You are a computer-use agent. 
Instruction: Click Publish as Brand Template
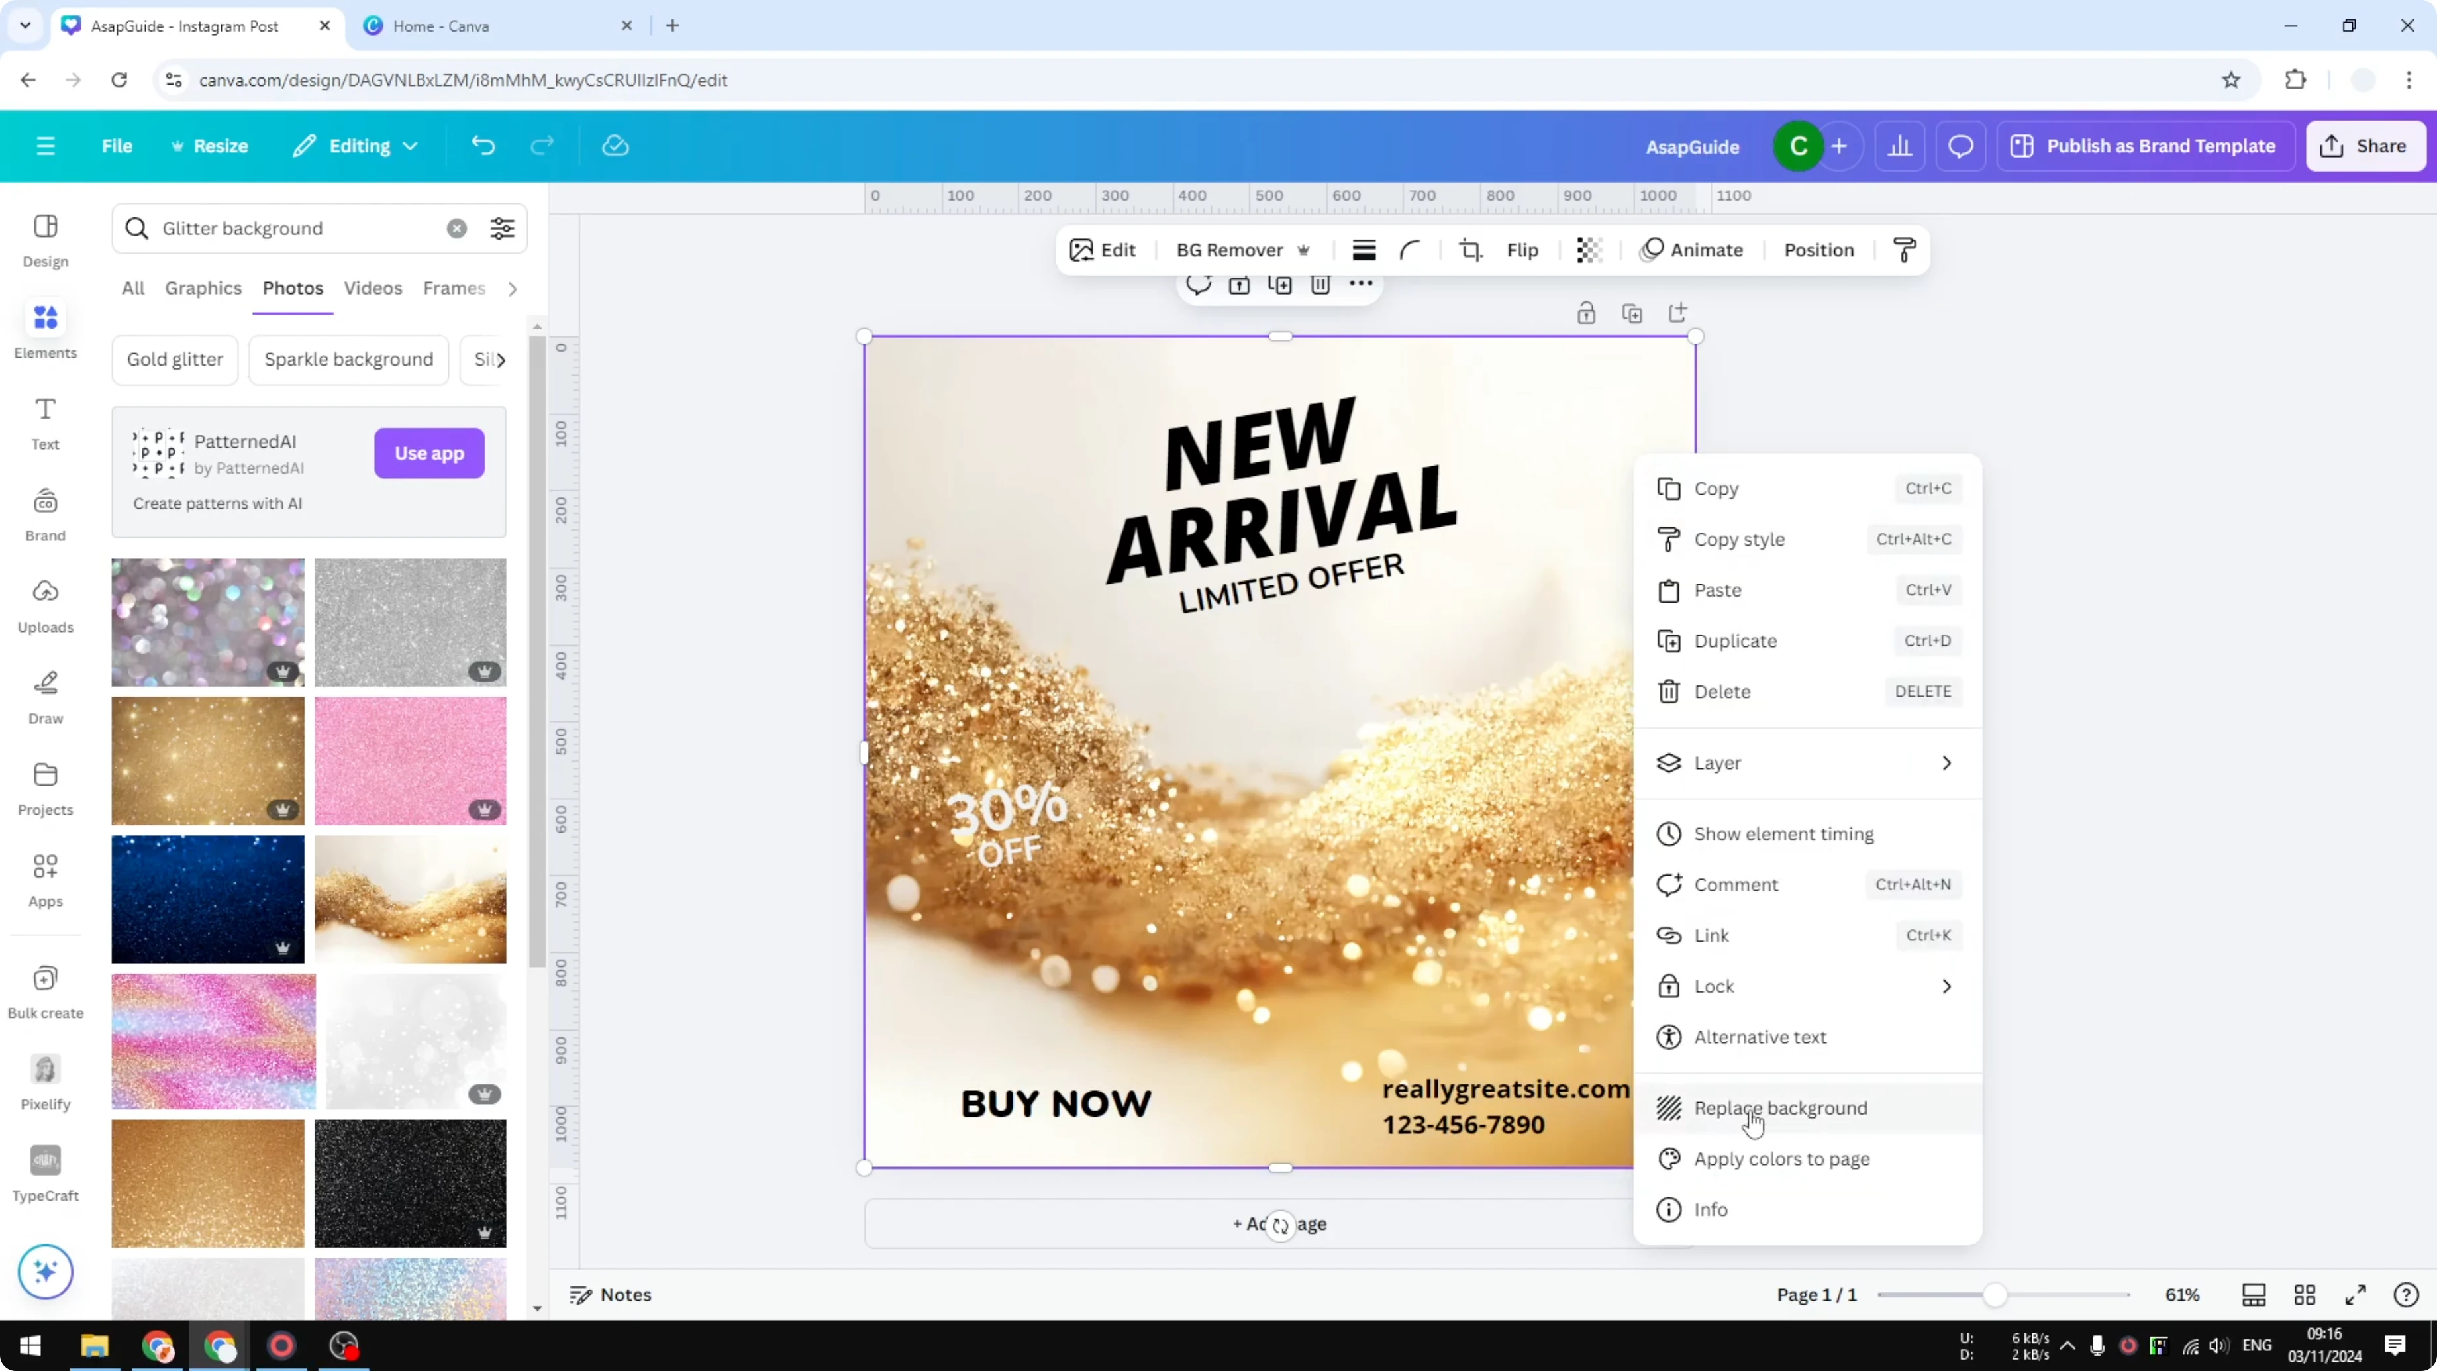point(2145,146)
